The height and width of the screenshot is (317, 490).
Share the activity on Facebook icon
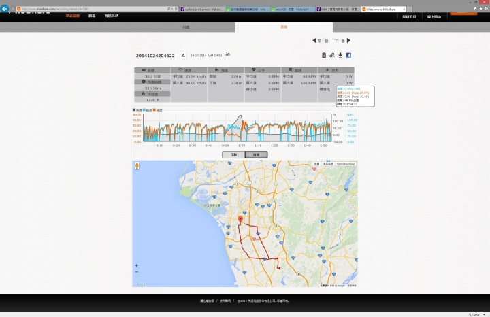tap(348, 55)
